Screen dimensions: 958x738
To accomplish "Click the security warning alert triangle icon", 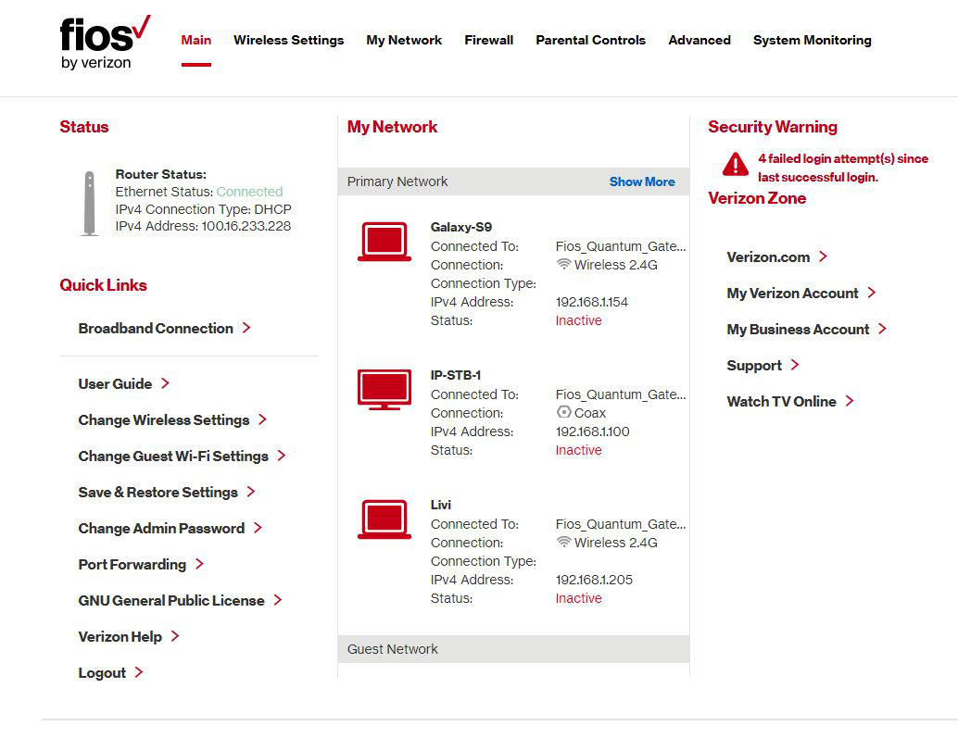I will pyautogui.click(x=735, y=165).
